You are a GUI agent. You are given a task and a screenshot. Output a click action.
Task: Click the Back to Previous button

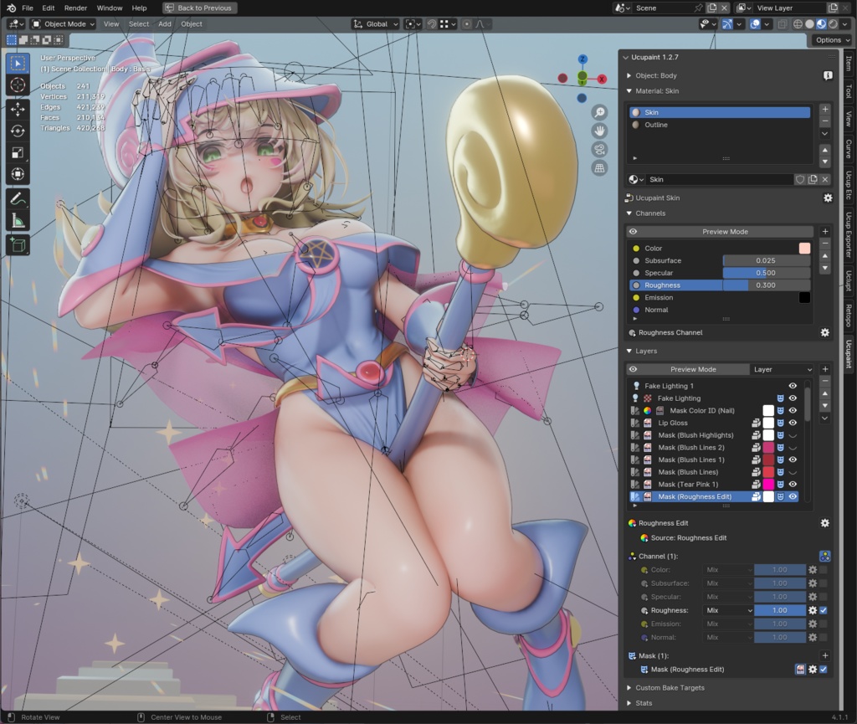(x=199, y=7)
